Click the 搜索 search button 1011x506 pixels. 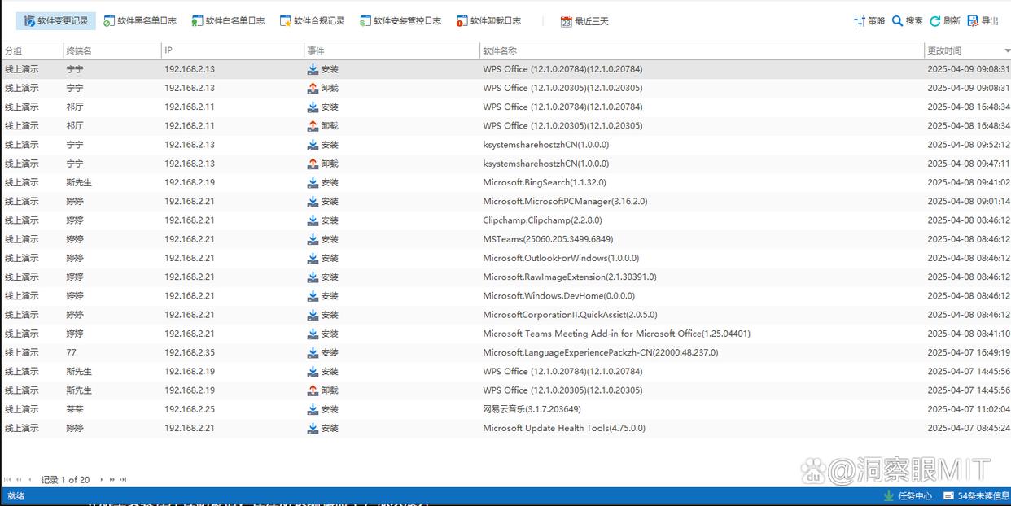[907, 21]
